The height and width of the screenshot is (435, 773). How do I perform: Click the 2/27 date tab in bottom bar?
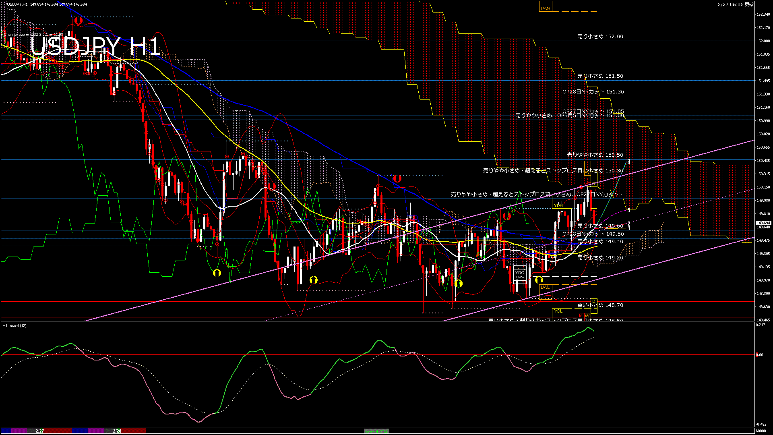(39, 431)
